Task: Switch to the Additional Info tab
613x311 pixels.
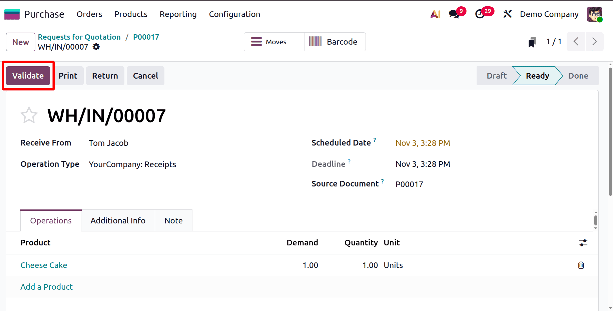Action: click(118, 220)
